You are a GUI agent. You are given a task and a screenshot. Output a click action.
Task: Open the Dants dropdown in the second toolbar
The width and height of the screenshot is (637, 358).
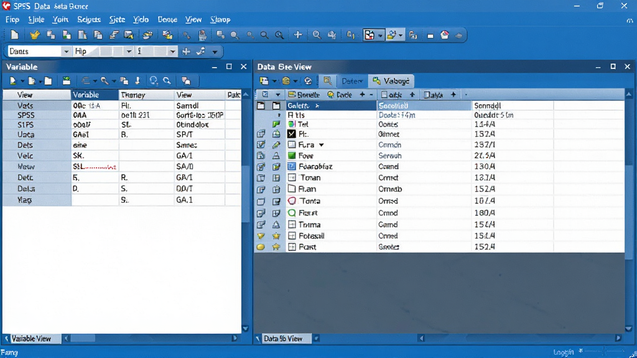(x=66, y=52)
